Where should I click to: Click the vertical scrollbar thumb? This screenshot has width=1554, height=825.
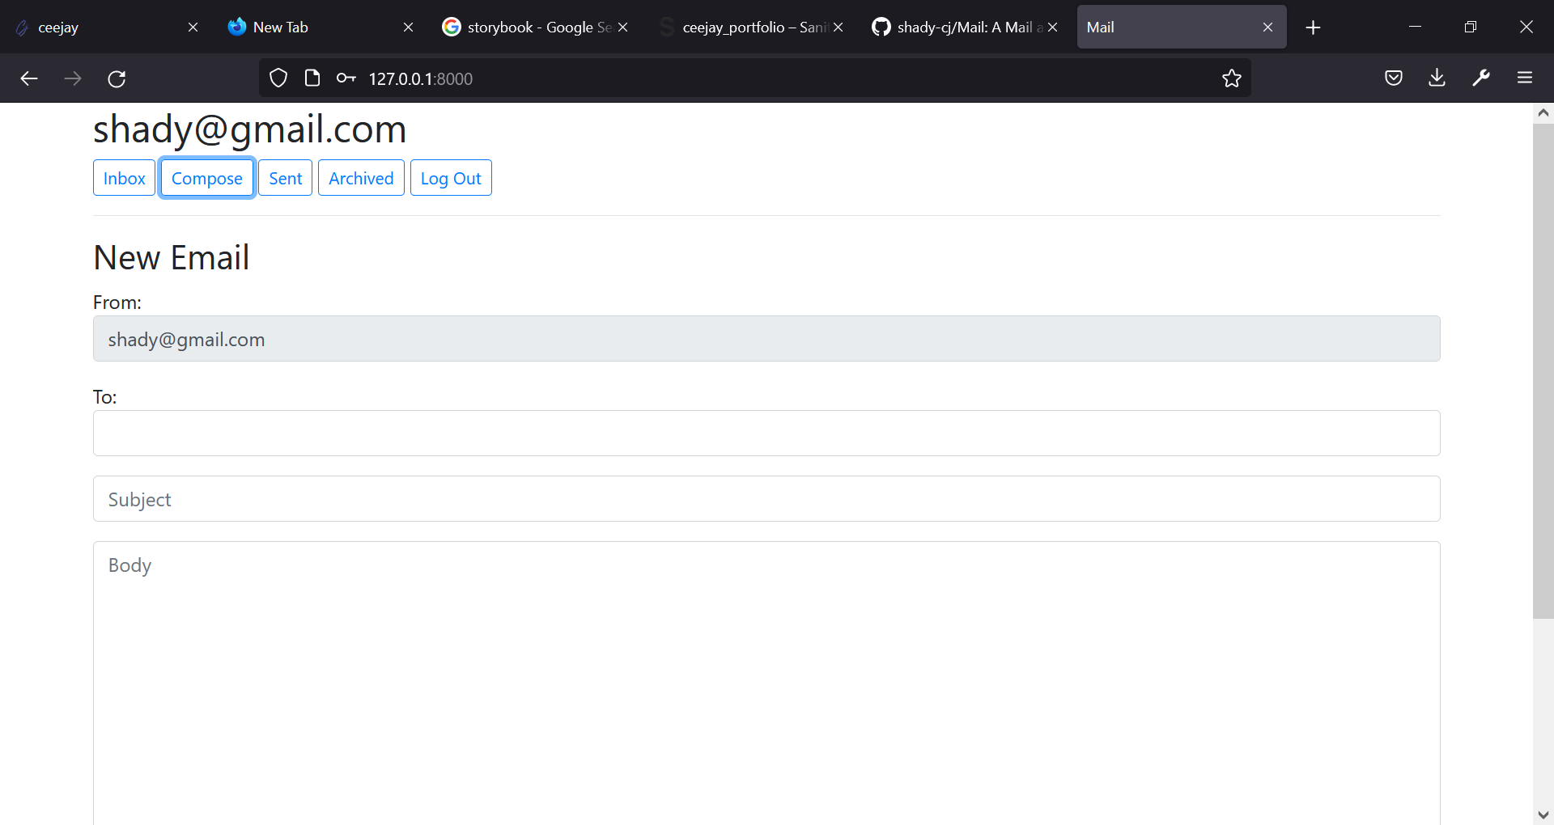coord(1543,371)
